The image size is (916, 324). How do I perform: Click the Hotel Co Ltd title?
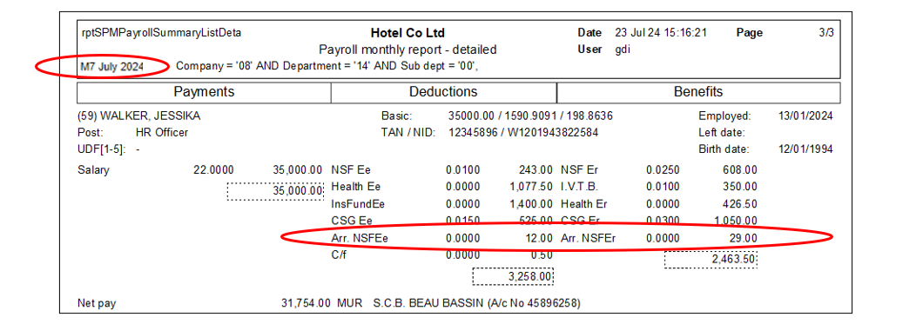(407, 33)
